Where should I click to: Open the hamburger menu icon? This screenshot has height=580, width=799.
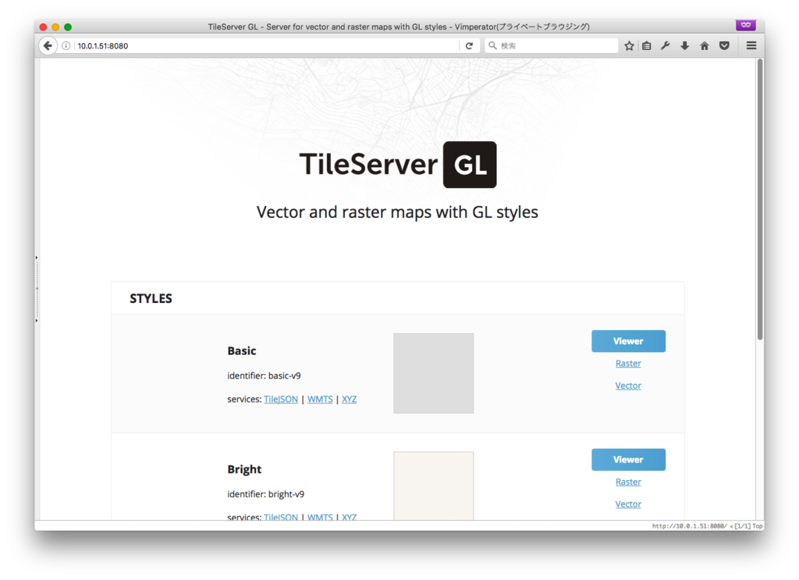751,46
